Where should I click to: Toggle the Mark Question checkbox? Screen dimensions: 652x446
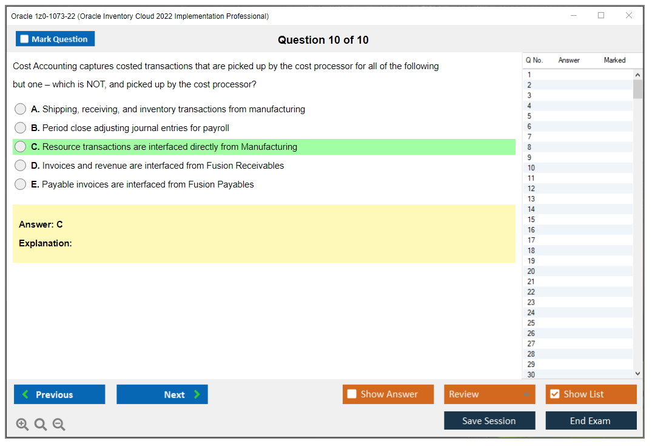coord(24,38)
